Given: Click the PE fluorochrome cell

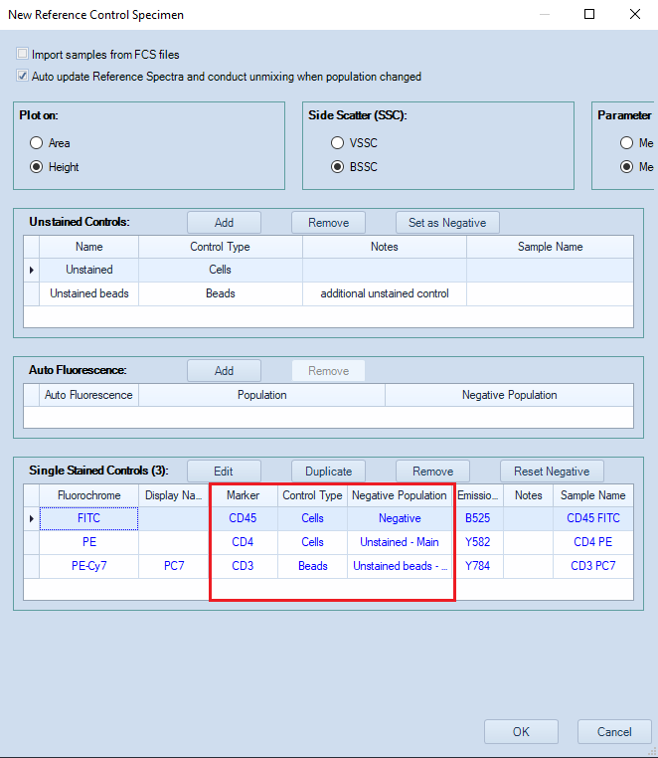Looking at the screenshot, I should (x=88, y=542).
